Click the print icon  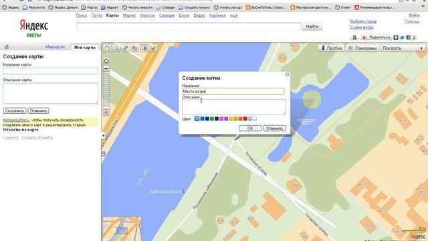pos(354,37)
